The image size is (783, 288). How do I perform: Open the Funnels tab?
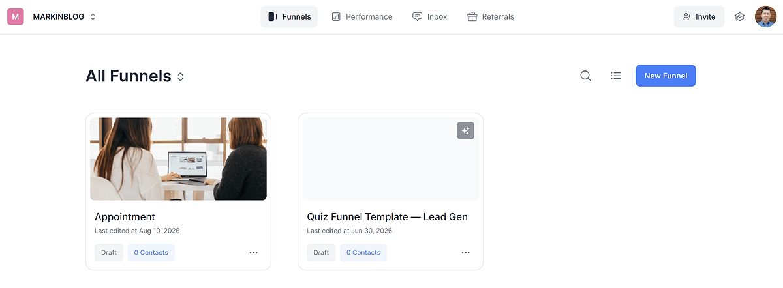[x=289, y=17]
